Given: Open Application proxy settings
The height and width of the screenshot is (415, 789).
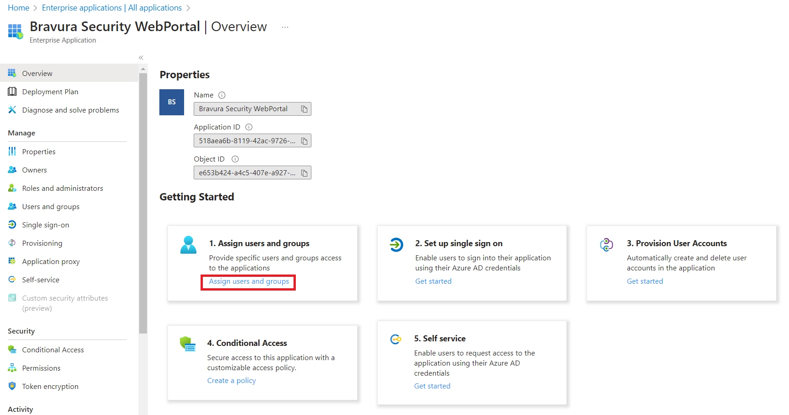Looking at the screenshot, I should tap(50, 261).
